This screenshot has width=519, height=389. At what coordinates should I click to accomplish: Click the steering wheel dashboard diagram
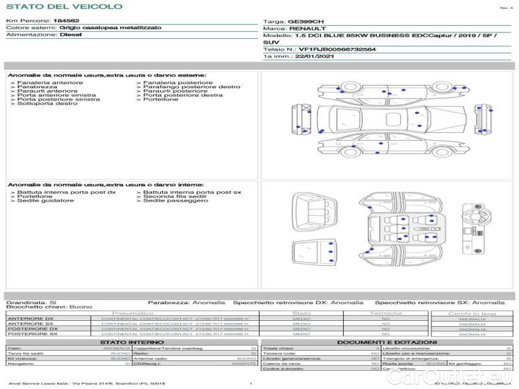[x=477, y=229]
